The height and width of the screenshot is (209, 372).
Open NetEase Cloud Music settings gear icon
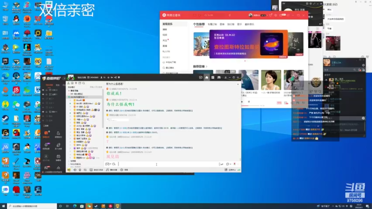pyautogui.click(x=275, y=15)
